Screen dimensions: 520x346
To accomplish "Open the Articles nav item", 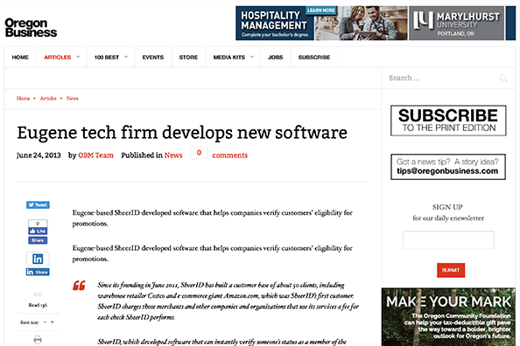I will point(58,58).
